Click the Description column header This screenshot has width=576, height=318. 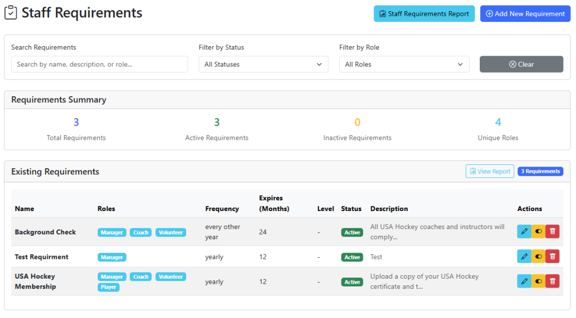tap(389, 209)
